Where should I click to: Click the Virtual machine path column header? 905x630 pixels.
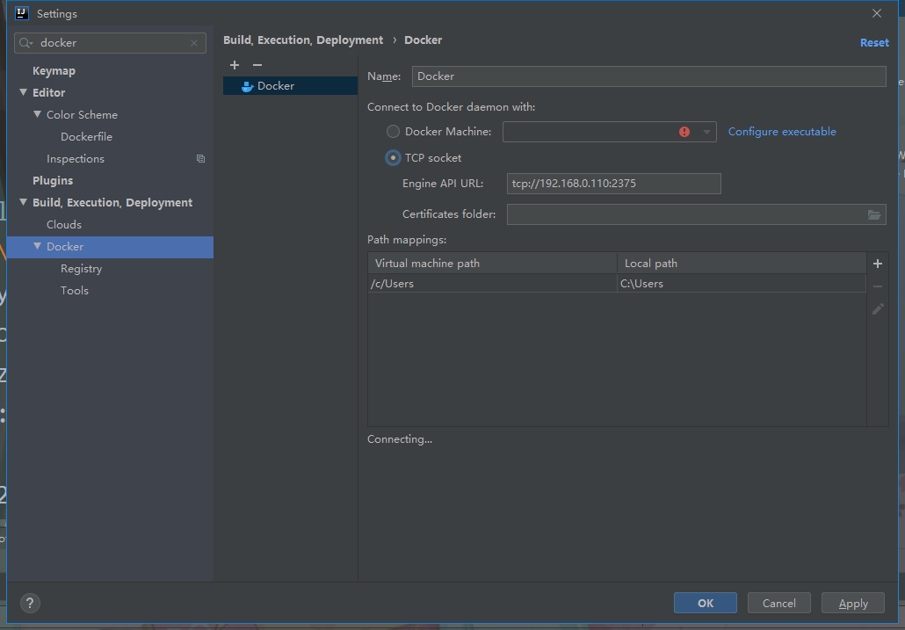492,263
